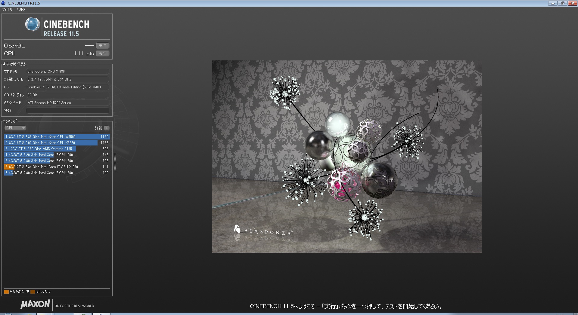Open the ファイル menu
The image size is (578, 315).
[x=7, y=9]
